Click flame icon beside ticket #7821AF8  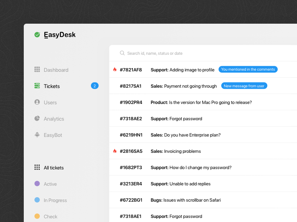click(x=115, y=70)
